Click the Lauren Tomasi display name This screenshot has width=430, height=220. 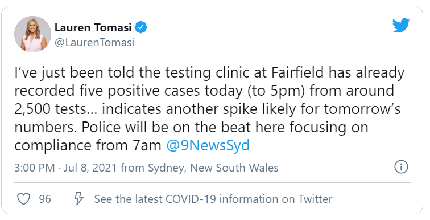[93, 27]
